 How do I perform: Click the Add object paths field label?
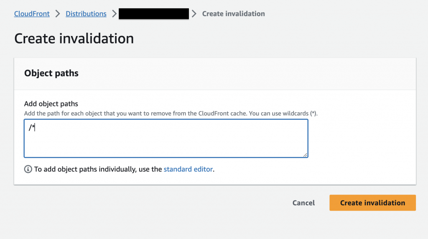(x=51, y=104)
